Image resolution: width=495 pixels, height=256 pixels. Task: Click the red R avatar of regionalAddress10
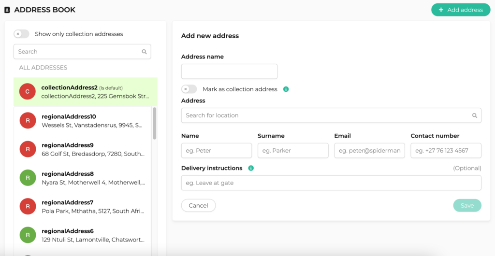tap(28, 120)
